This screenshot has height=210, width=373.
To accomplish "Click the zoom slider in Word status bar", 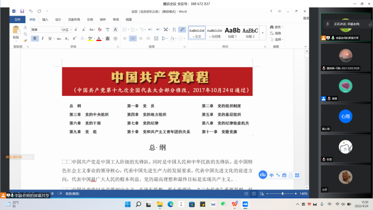I will click(283, 193).
